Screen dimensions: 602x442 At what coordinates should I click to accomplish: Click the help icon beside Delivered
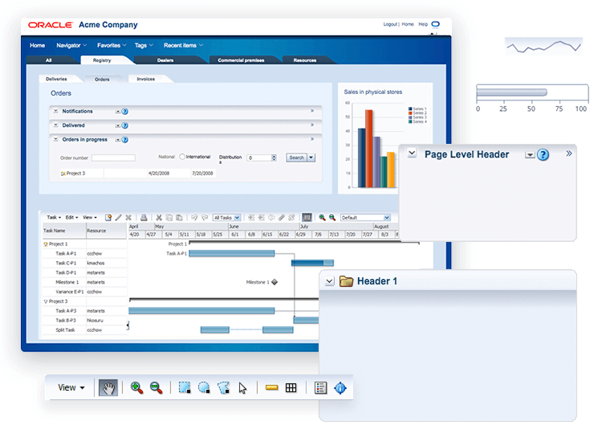coord(124,125)
